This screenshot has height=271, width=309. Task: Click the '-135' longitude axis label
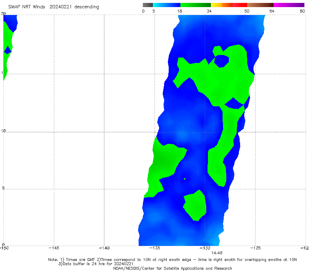[154, 248]
